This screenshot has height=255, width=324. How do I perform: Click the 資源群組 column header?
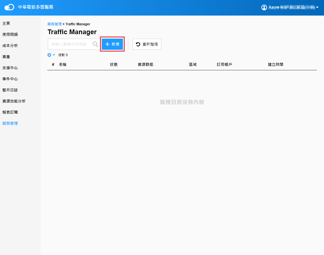pyautogui.click(x=145, y=64)
